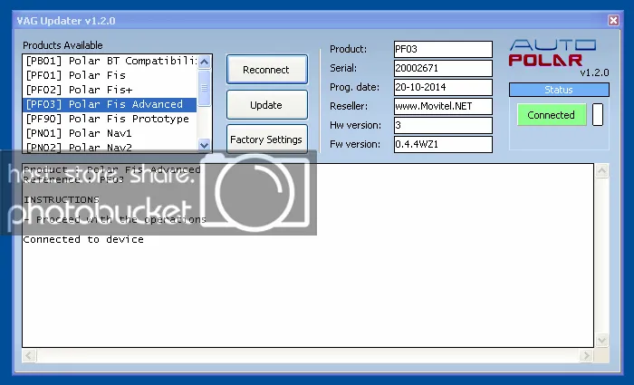Close the VAG Updater window
This screenshot has width=634, height=385.
(613, 20)
